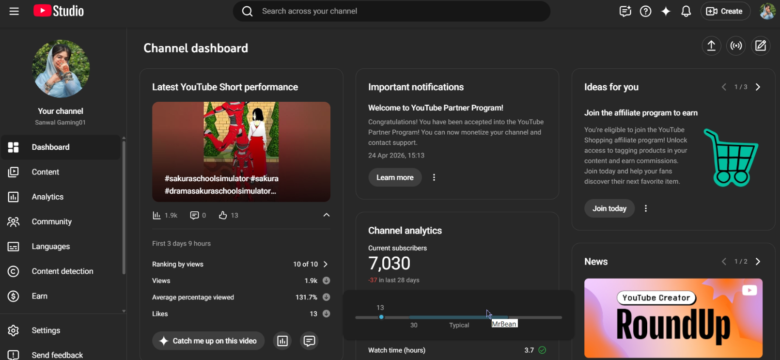Collapse the Short performance details chevron
Image resolution: width=780 pixels, height=360 pixels.
click(x=327, y=215)
